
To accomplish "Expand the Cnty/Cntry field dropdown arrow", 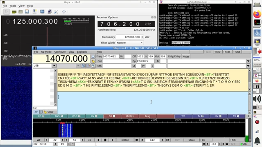I will (248, 61).
